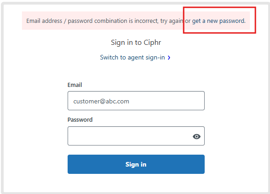
Task: Click the incorrect combination error message
Action: (136, 21)
